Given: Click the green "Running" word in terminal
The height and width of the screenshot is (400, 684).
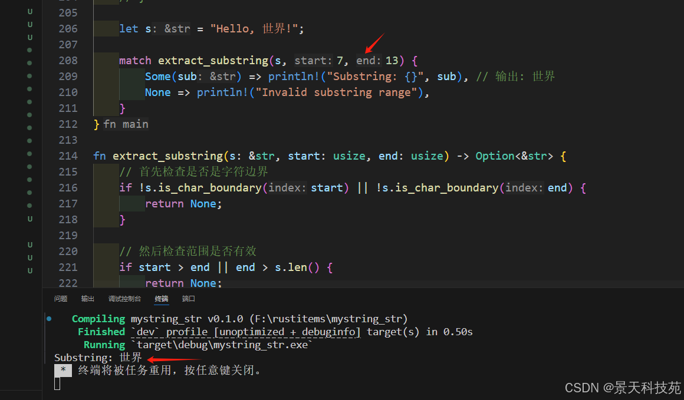Looking at the screenshot, I should (x=104, y=345).
